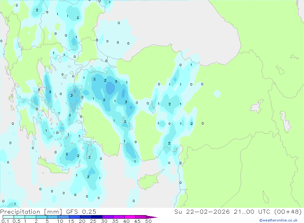Select the "20" legend scale label
304x223 pixels.
(x=82, y=221)
